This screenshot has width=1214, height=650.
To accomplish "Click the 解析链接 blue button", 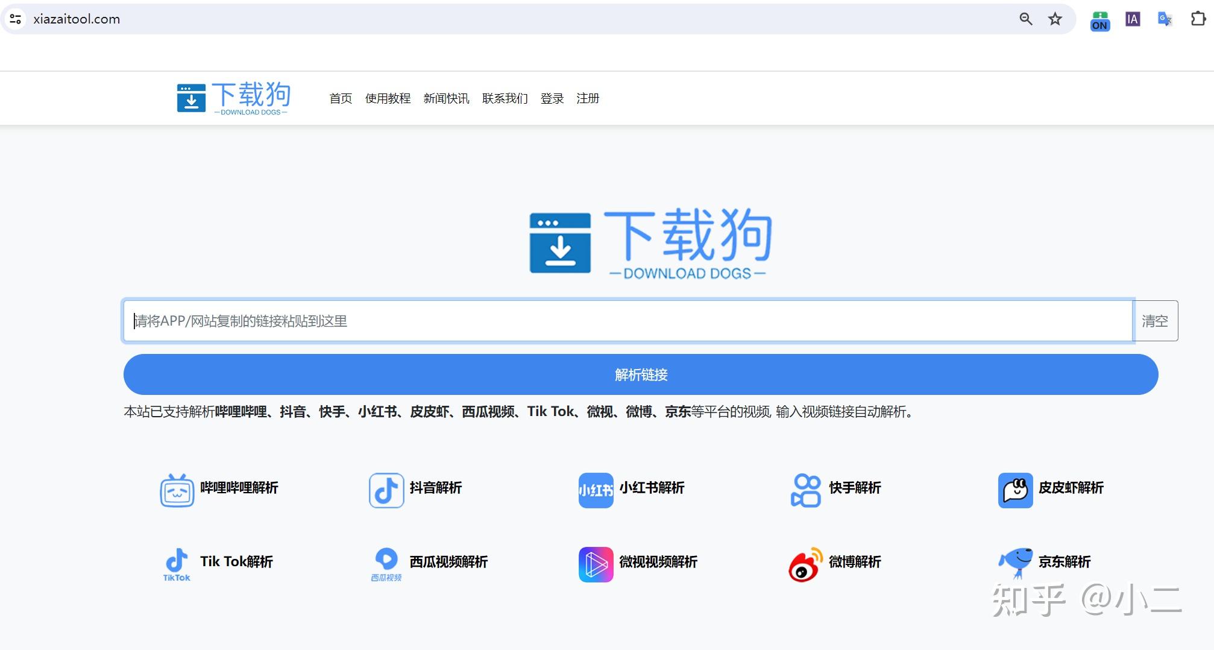I will [641, 374].
